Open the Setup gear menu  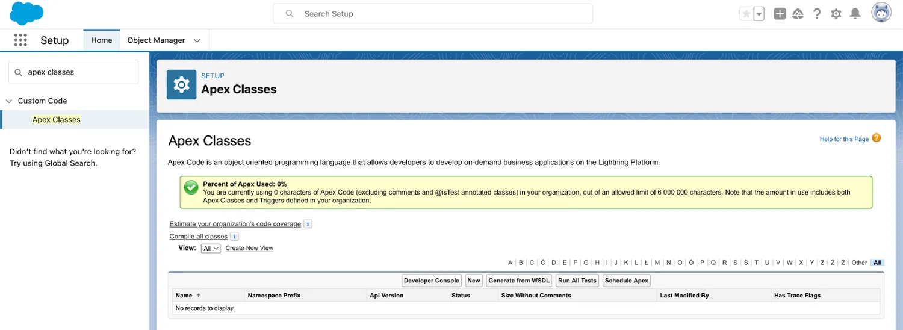coord(836,14)
